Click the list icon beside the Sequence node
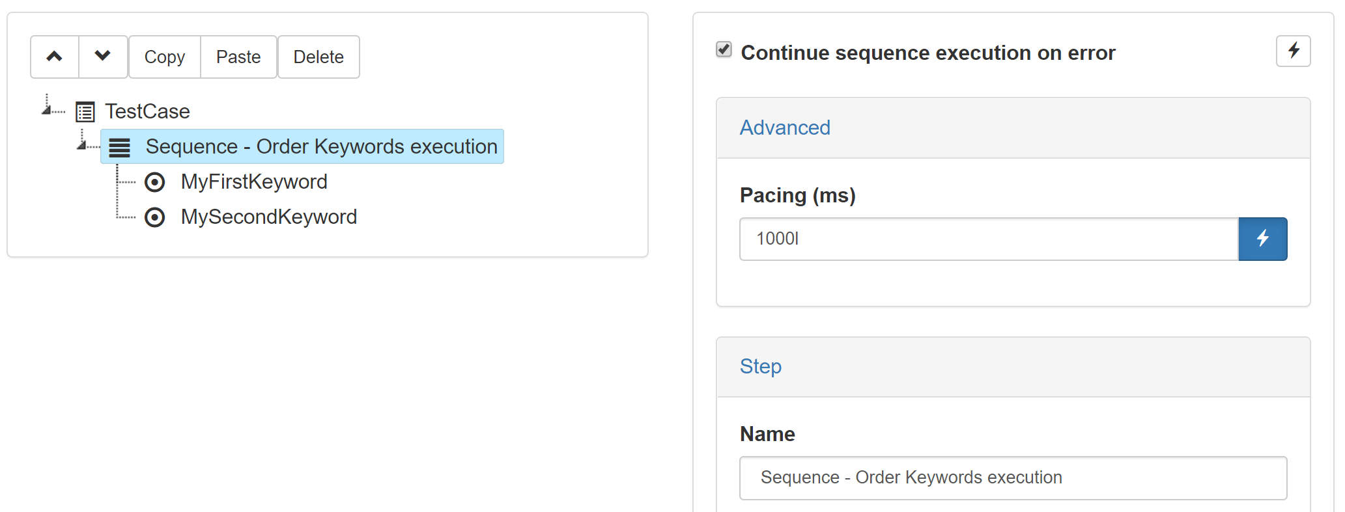Viewport: 1345px width, 512px height. tap(120, 146)
